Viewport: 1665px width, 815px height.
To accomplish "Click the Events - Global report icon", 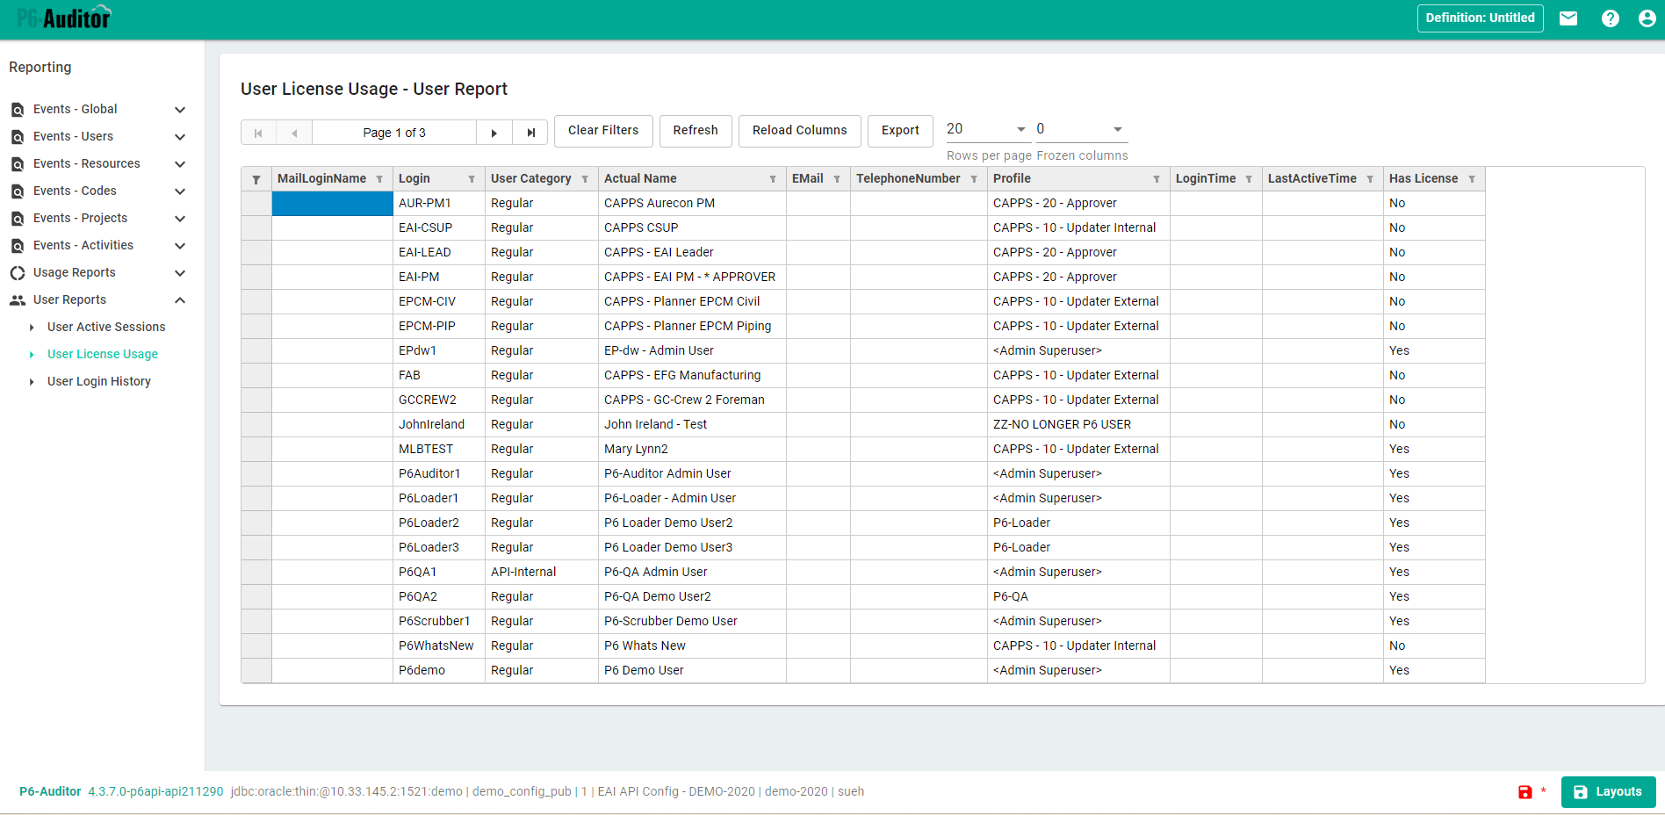I will [x=18, y=109].
